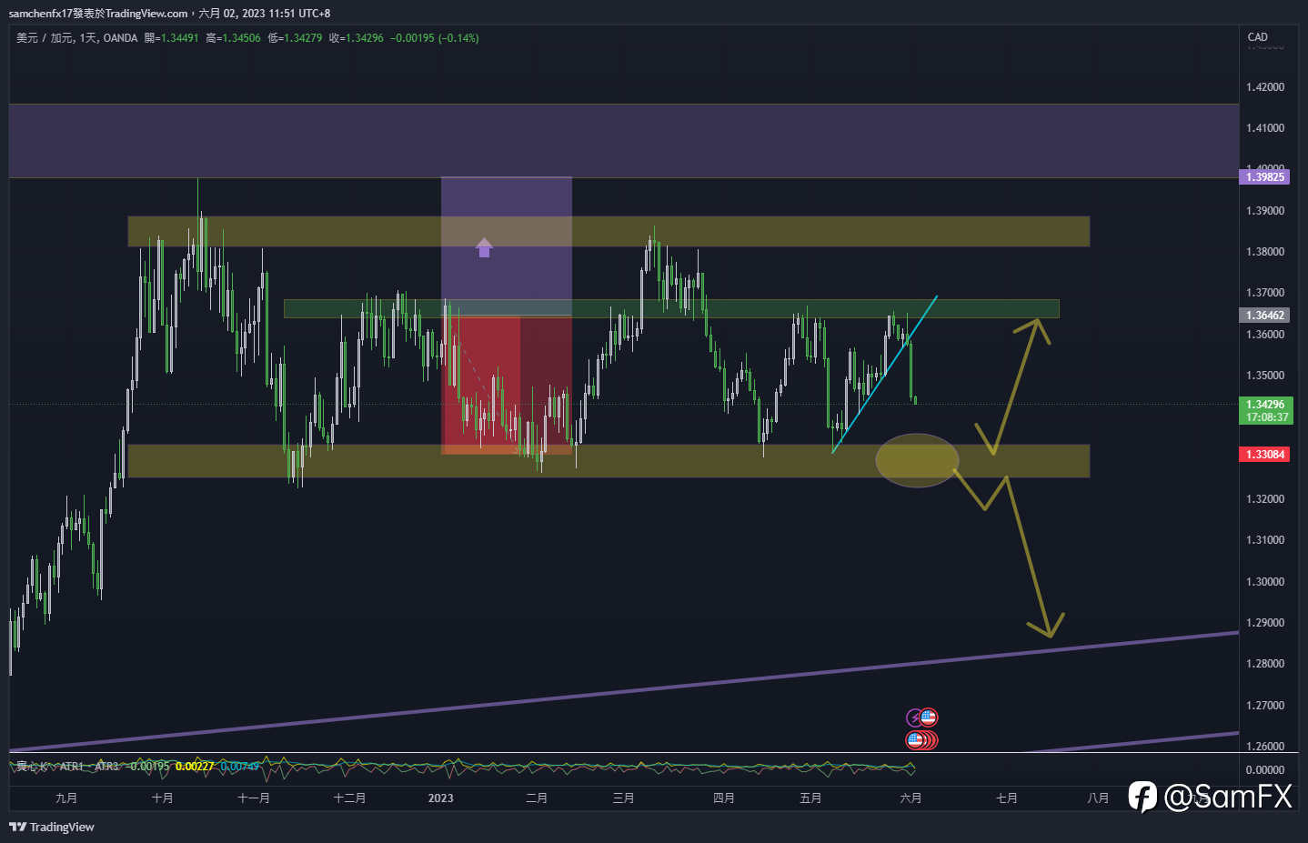Click the 1.29000 price scale label
Screen dimensions: 1308x843
tap(1265, 623)
